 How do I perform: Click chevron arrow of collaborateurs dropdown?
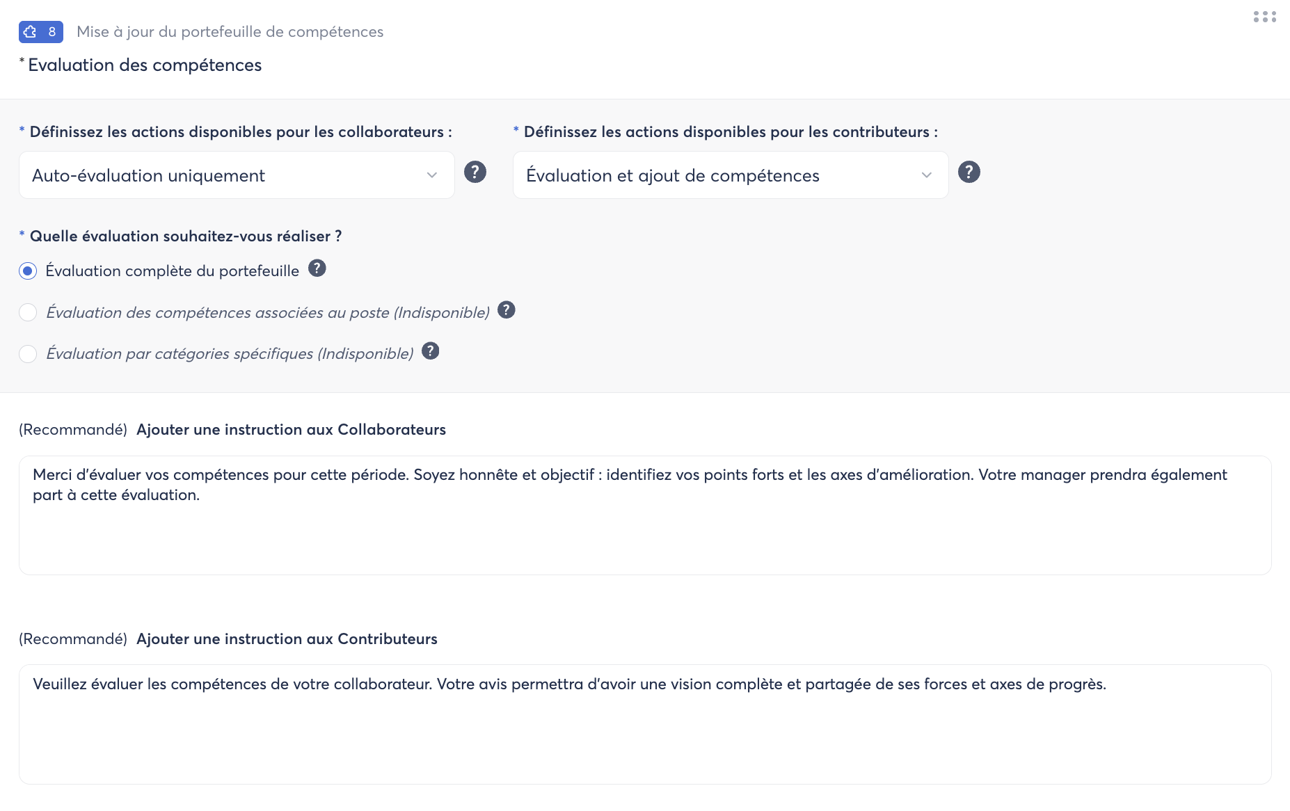[x=432, y=175]
